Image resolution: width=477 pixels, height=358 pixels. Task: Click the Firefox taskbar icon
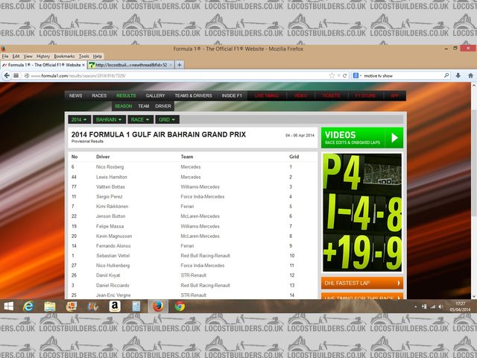(158, 307)
